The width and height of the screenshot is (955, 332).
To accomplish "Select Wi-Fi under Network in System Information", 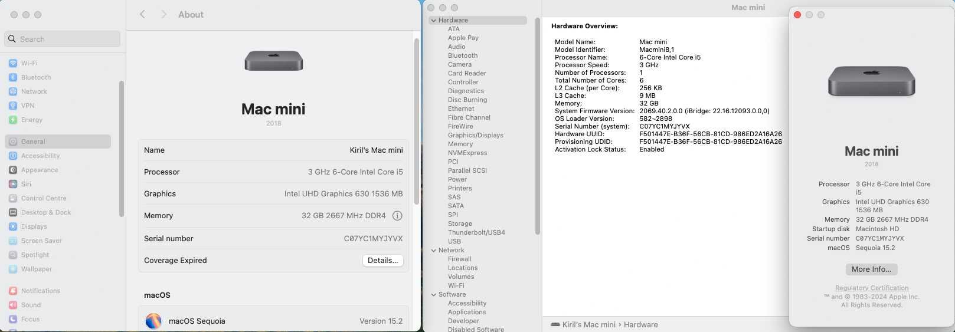I will [x=456, y=285].
